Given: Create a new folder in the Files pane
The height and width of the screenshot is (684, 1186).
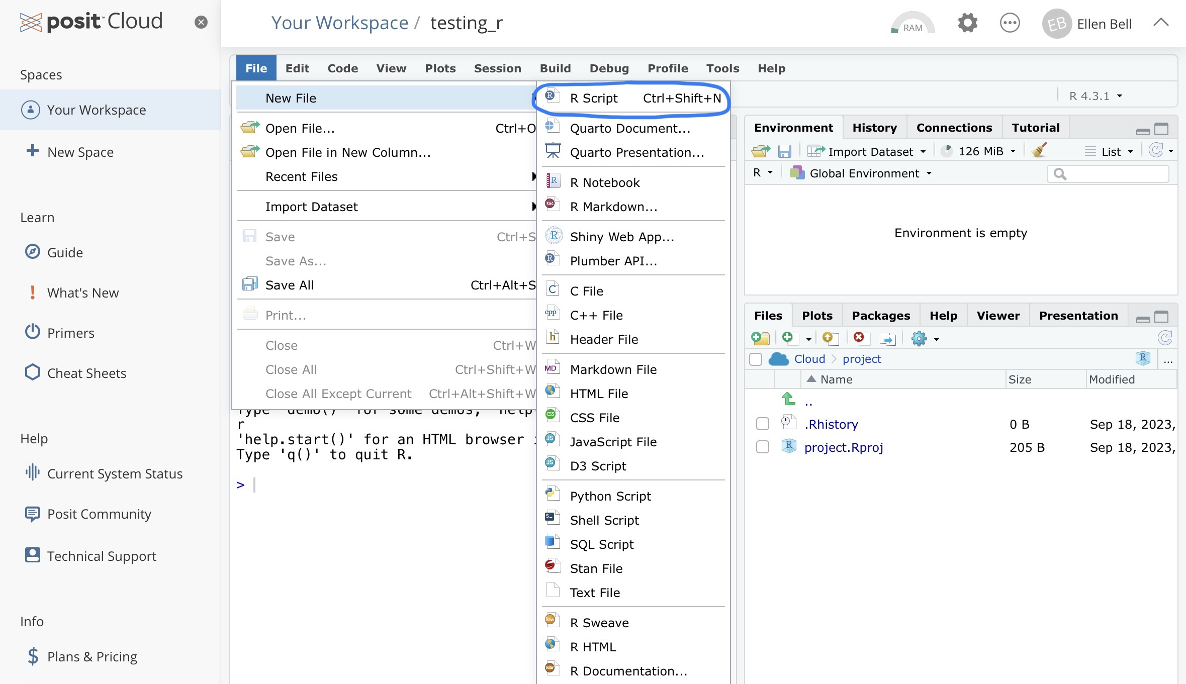Looking at the screenshot, I should point(761,338).
